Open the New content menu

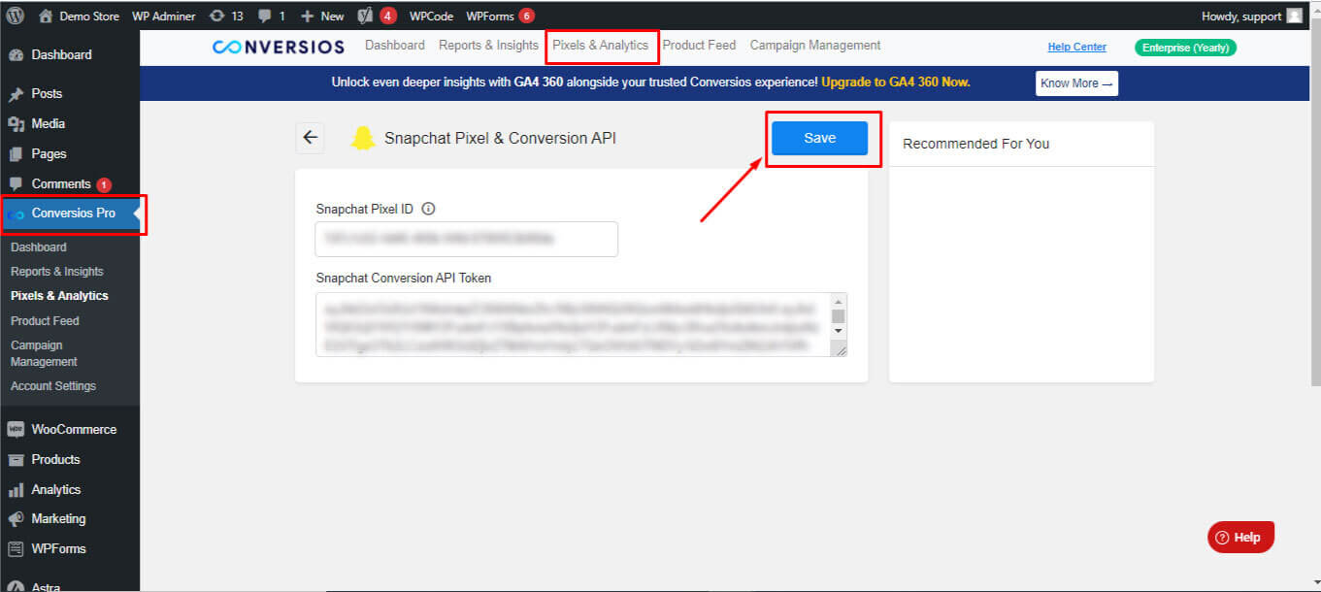click(322, 16)
